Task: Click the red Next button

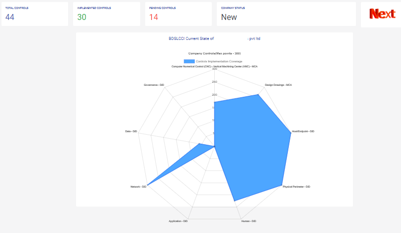Action: [x=382, y=14]
